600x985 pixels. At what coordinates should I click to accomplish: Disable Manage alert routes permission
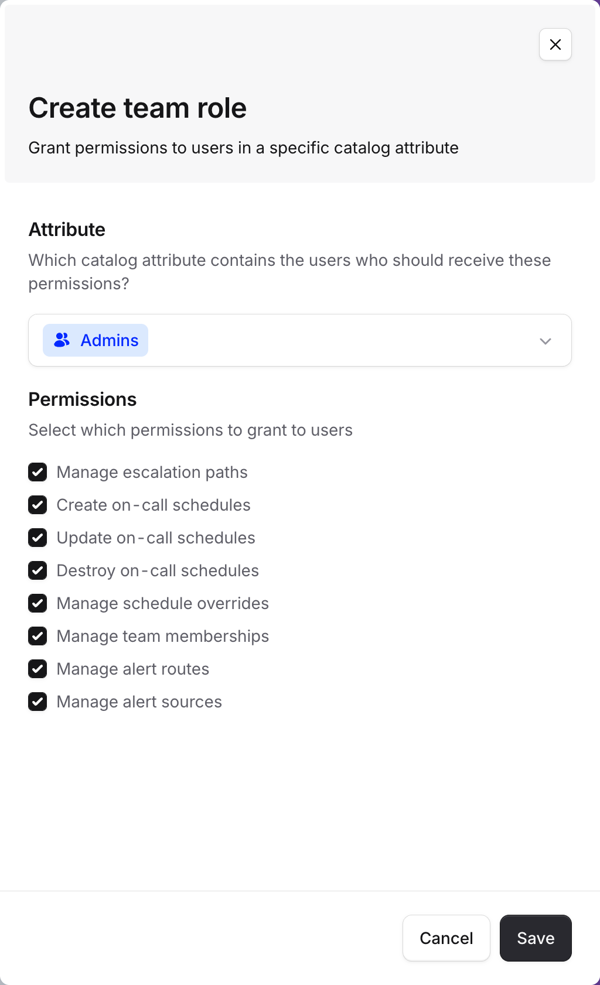[x=37, y=669]
